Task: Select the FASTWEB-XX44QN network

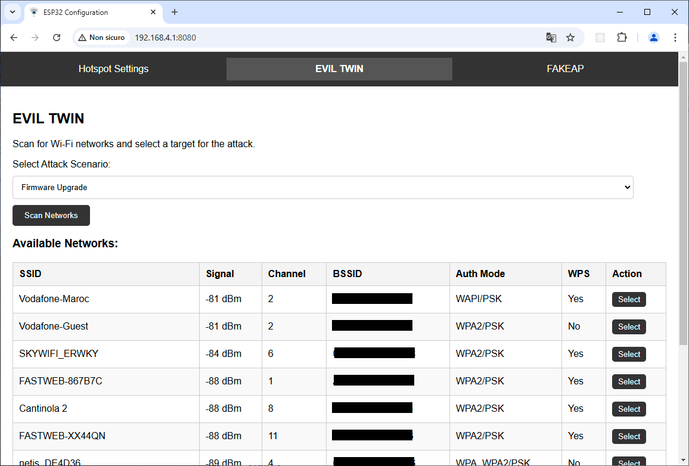Action: click(629, 436)
